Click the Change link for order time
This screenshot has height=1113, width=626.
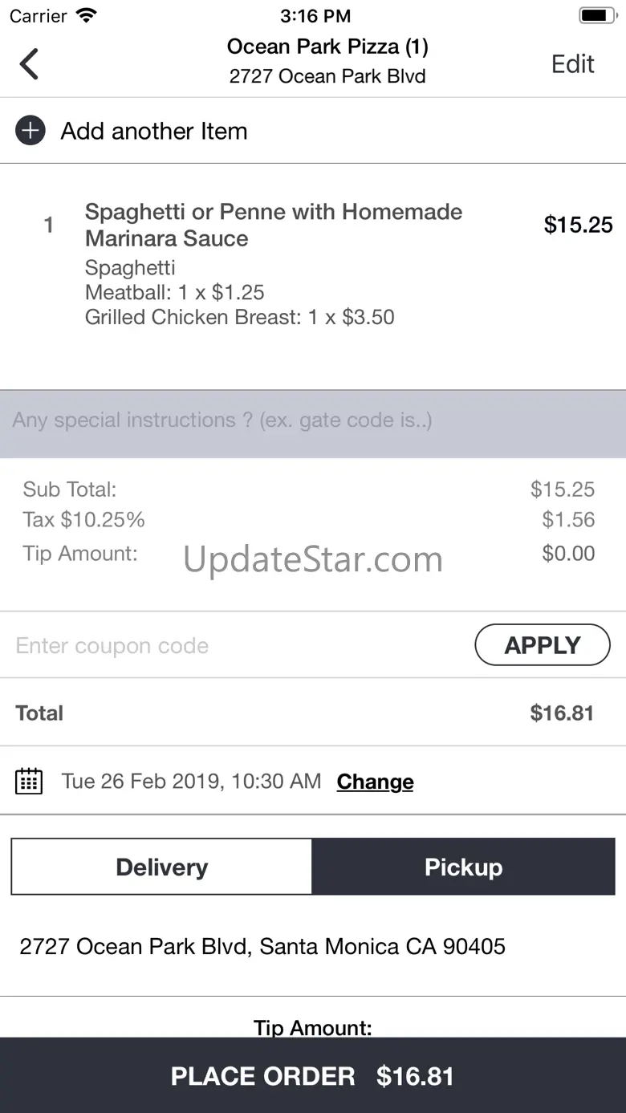pos(375,782)
